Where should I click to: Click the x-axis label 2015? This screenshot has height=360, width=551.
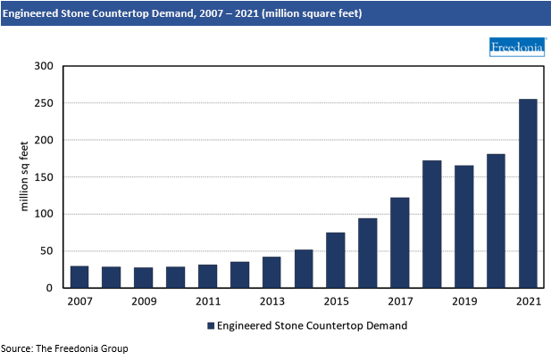click(337, 301)
